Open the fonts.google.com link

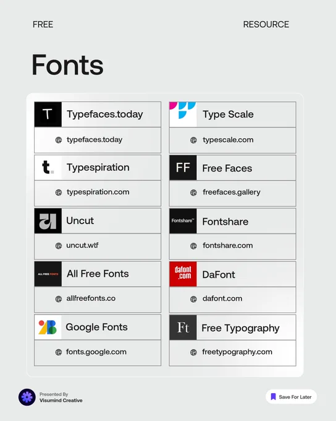(96, 352)
